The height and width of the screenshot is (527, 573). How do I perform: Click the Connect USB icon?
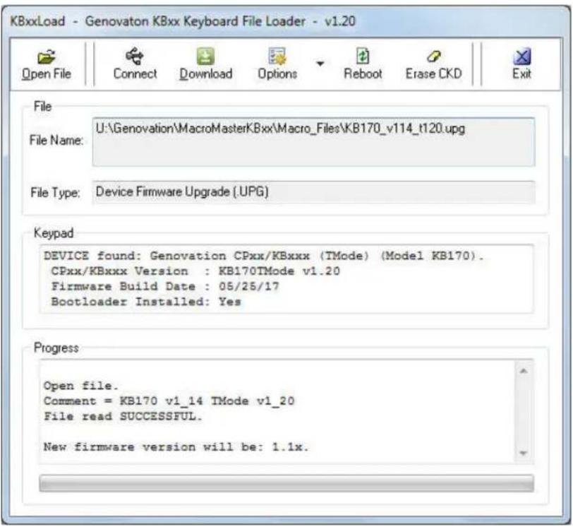(x=135, y=57)
